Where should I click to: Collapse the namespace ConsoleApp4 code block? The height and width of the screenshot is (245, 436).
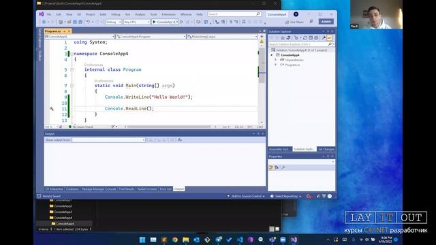(72, 54)
